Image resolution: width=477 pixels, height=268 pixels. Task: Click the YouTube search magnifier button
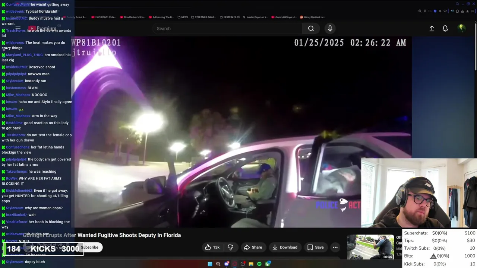[x=311, y=29]
